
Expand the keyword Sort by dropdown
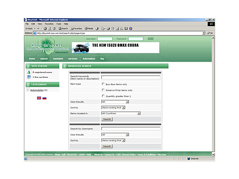[113, 107]
